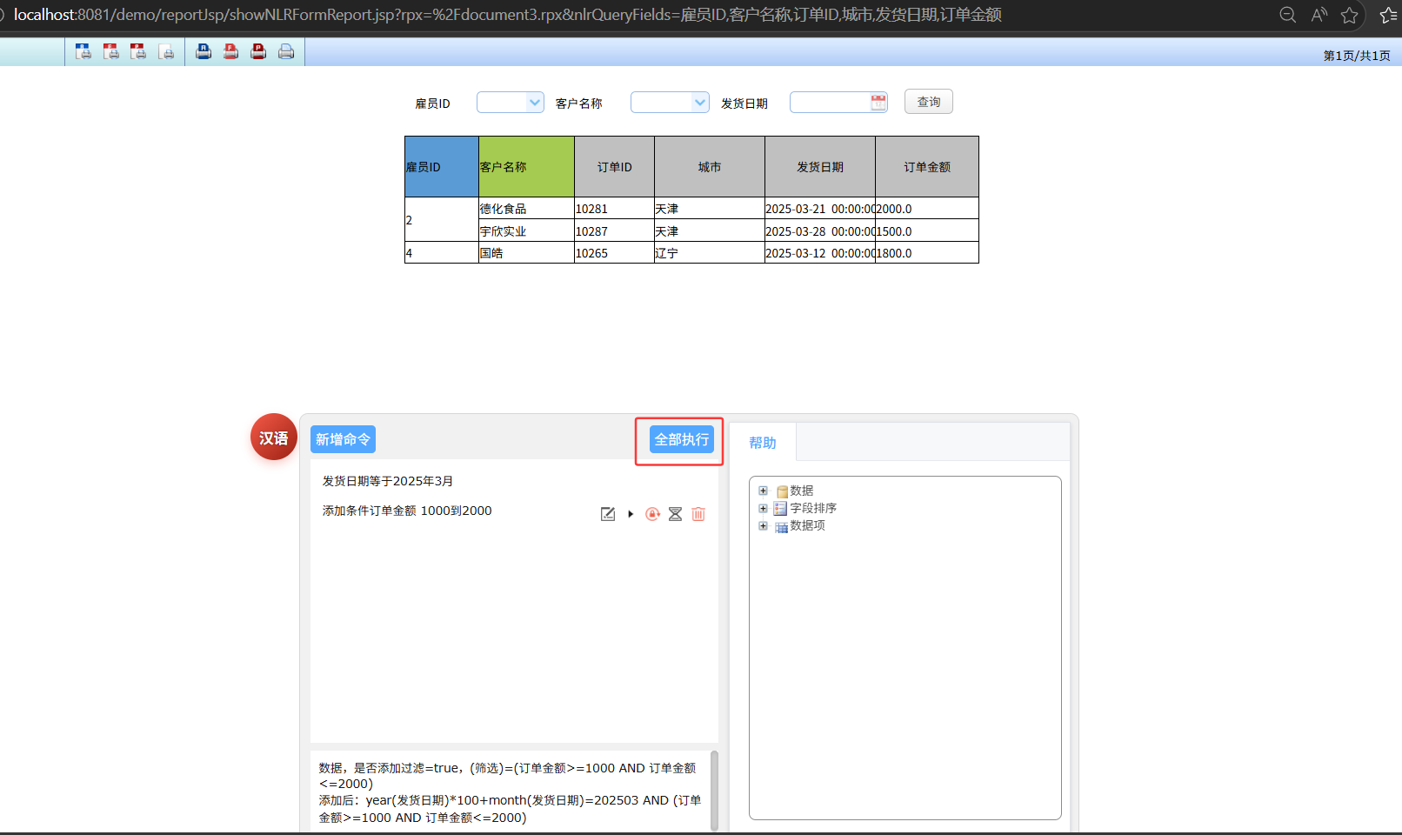1402x835 pixels.
Task: Switch to the 帮助 tab
Action: (x=763, y=443)
